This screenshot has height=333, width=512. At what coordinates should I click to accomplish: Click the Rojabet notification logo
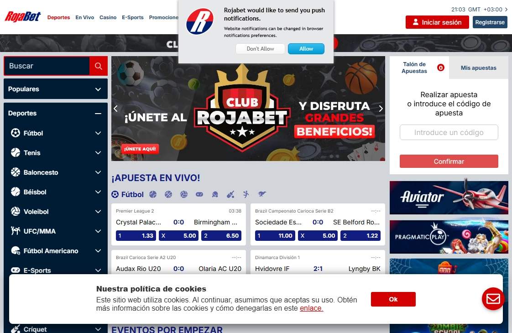tap(200, 21)
